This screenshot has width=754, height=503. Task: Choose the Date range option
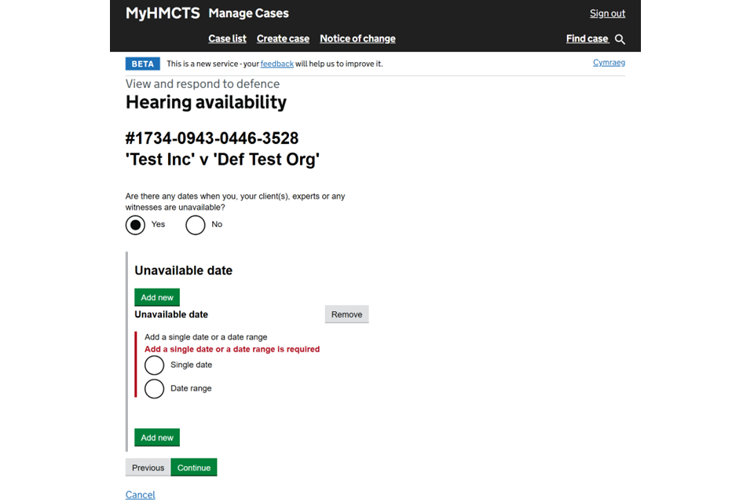click(155, 389)
